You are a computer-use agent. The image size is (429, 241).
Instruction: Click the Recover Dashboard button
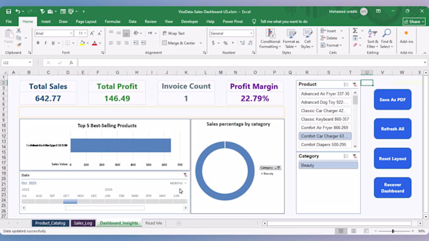coord(392,188)
